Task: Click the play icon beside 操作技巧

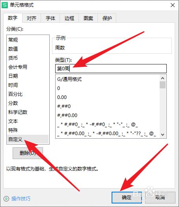Action: click(x=6, y=198)
